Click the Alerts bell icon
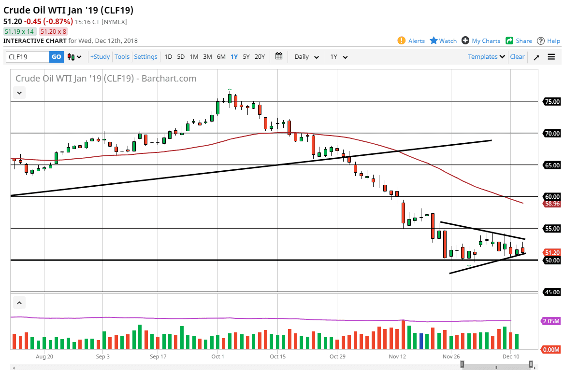 pyautogui.click(x=402, y=41)
